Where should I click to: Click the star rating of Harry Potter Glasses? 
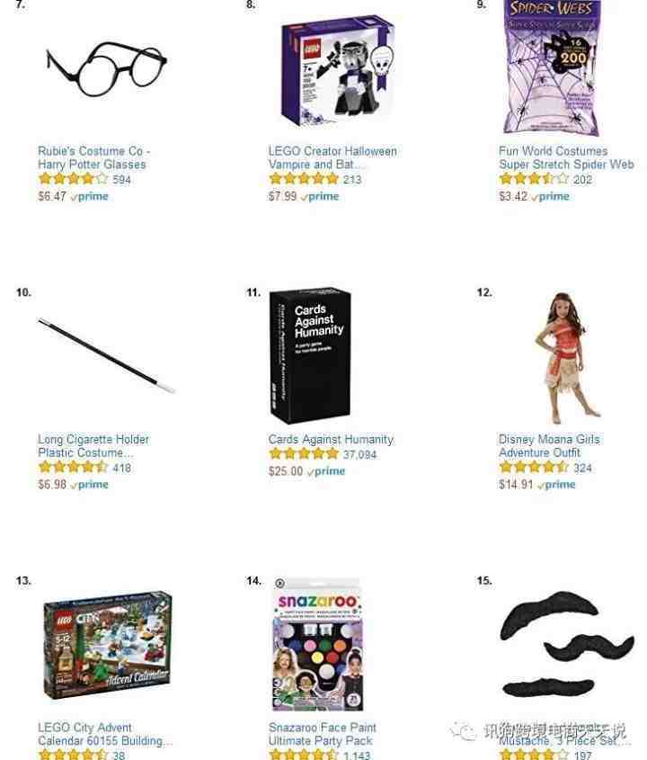[73, 179]
